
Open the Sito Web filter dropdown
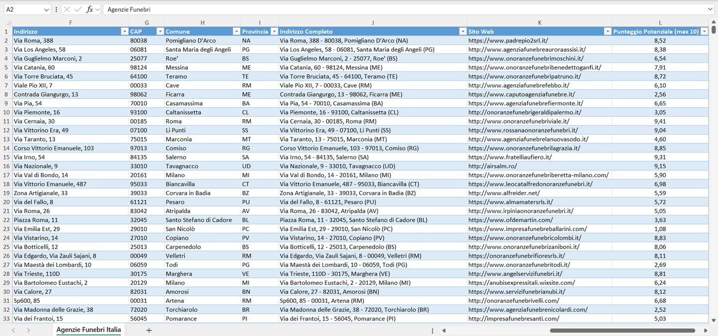[607, 32]
